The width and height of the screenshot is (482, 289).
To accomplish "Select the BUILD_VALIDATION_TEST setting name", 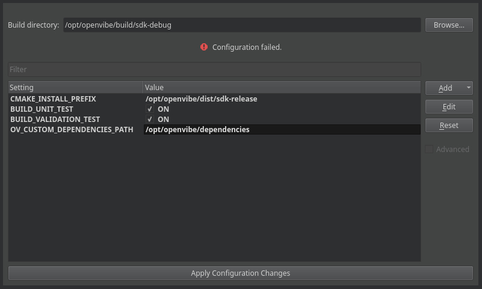I will coord(55,120).
